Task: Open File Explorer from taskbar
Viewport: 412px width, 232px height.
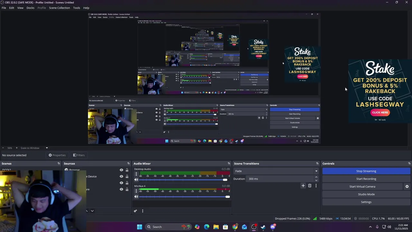Action: (x=216, y=227)
